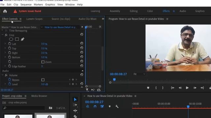Viewport: 211px width, 118px height.
Task: Toggle nest sequence insert mode in timeline
Action: pyautogui.click(x=88, y=107)
